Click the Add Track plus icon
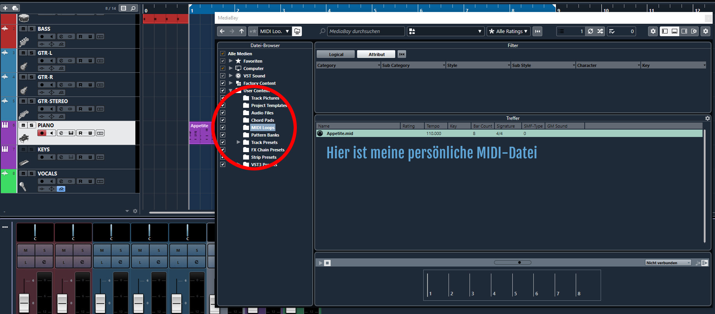This screenshot has width=715, height=314. click(x=5, y=8)
